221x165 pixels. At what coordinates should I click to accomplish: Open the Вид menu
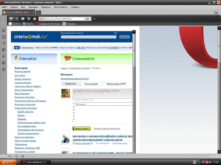(23, 7)
